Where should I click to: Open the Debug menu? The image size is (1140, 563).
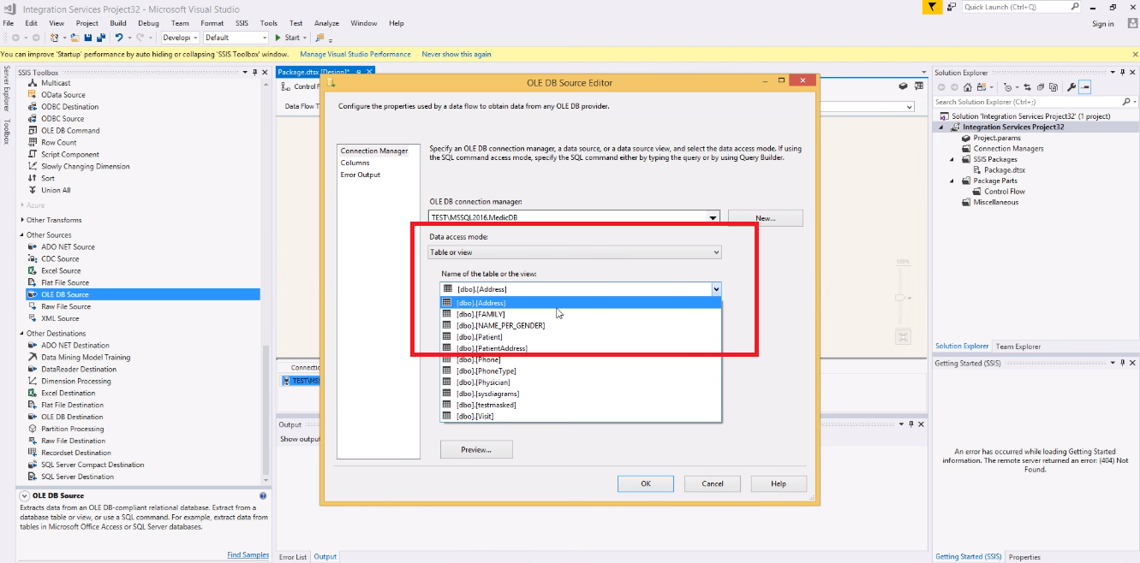click(x=148, y=23)
